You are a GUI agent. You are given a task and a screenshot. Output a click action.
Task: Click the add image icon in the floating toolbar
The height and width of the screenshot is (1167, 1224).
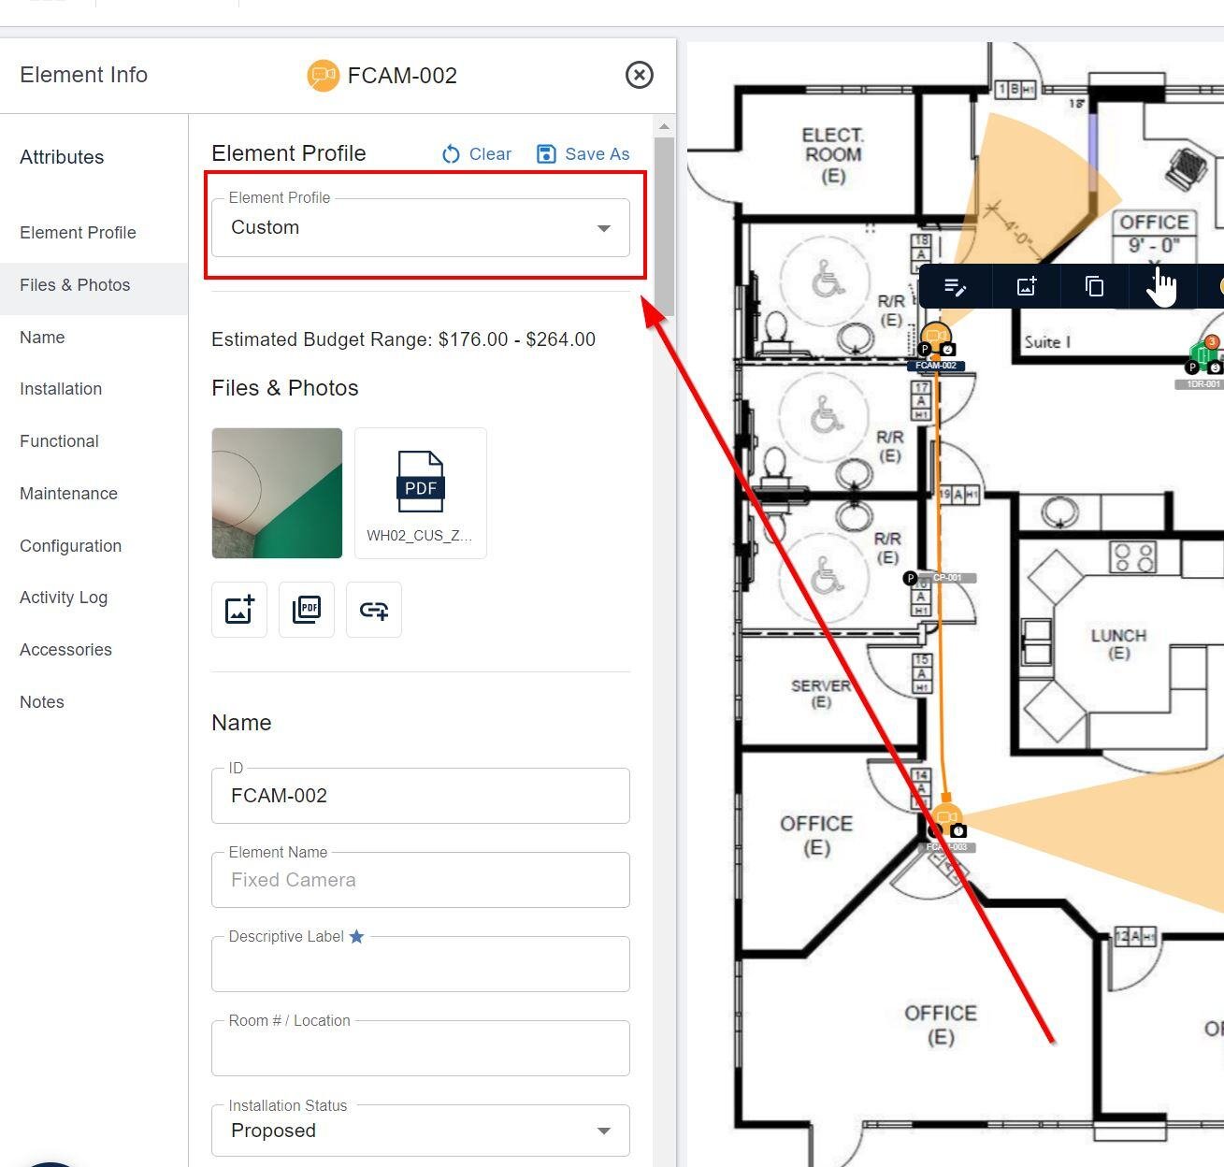(x=1026, y=286)
